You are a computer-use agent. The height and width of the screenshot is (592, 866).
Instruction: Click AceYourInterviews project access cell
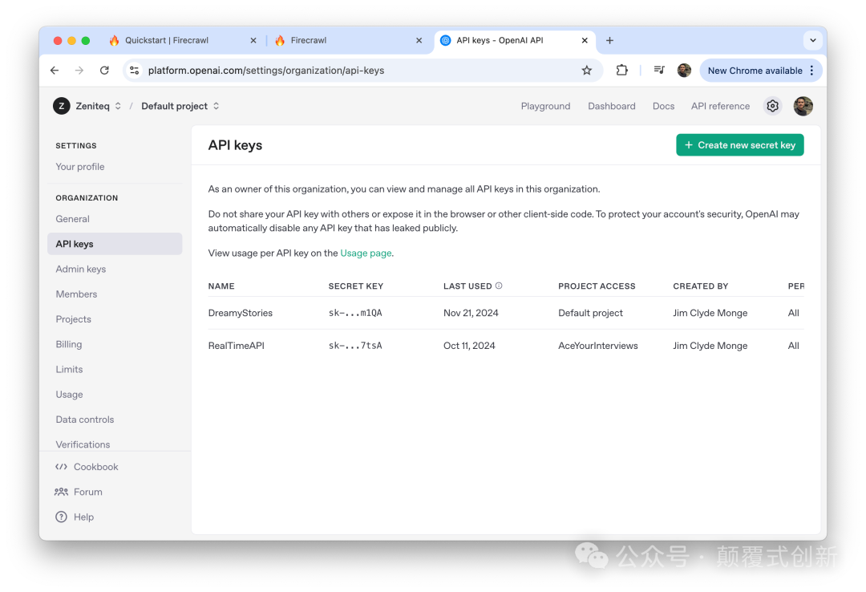597,346
